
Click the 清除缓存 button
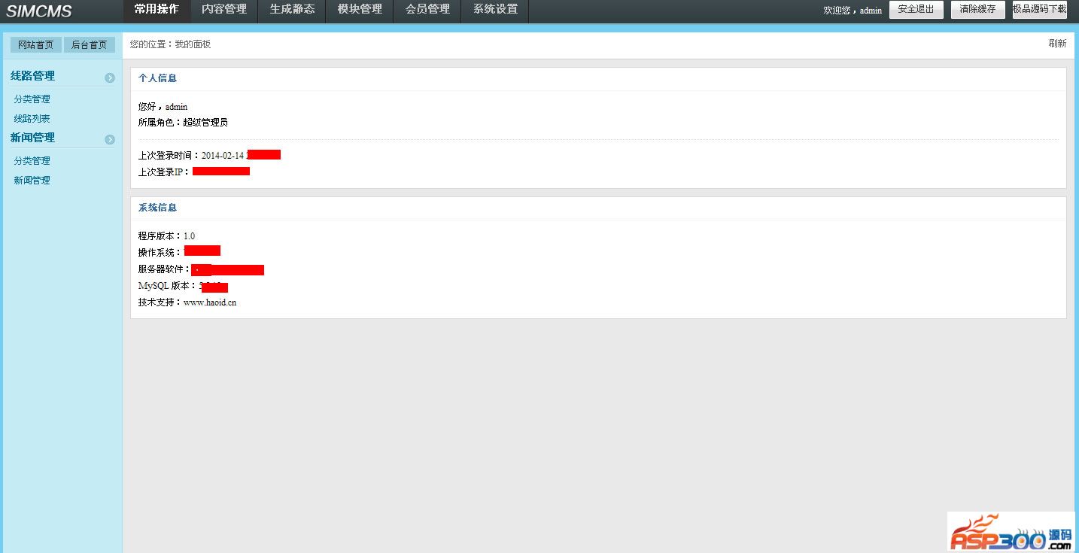pyautogui.click(x=978, y=10)
